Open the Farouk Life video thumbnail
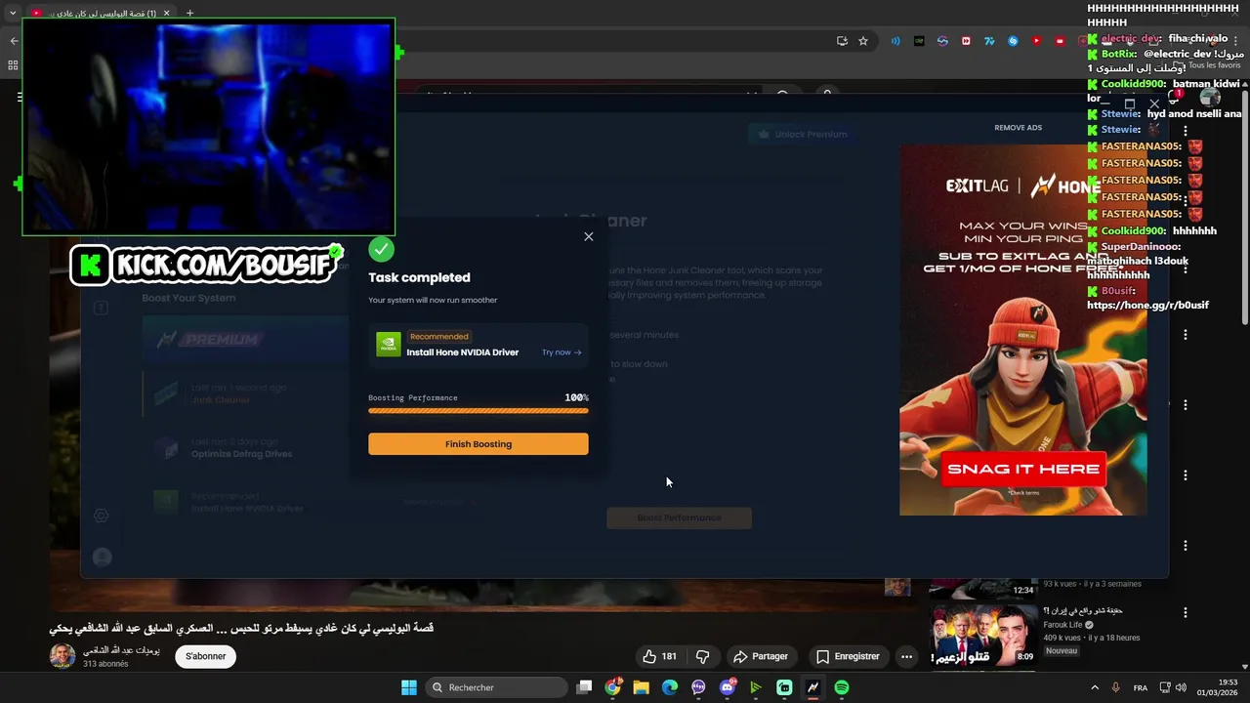Image resolution: width=1250 pixels, height=703 pixels. (982, 635)
